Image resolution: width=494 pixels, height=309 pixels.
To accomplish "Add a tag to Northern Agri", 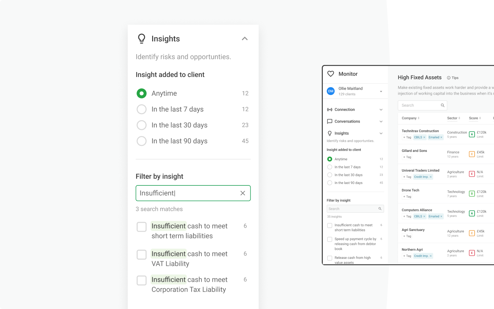I will pos(407,256).
